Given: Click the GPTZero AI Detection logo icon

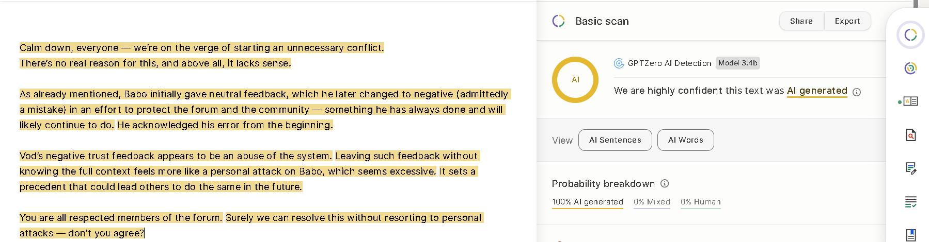Looking at the screenshot, I should [619, 63].
